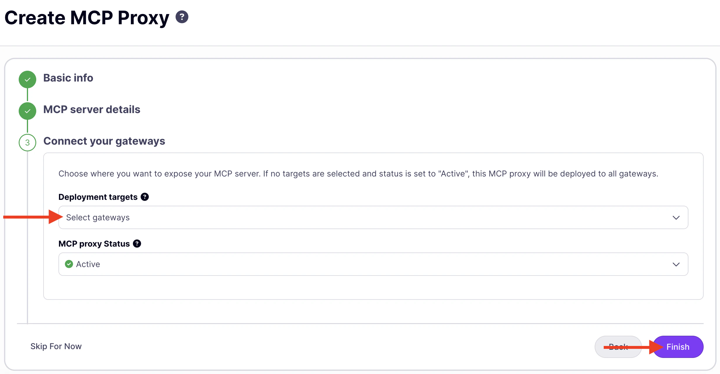Go to the Basic info step
Image resolution: width=720 pixels, height=374 pixels.
coord(68,78)
